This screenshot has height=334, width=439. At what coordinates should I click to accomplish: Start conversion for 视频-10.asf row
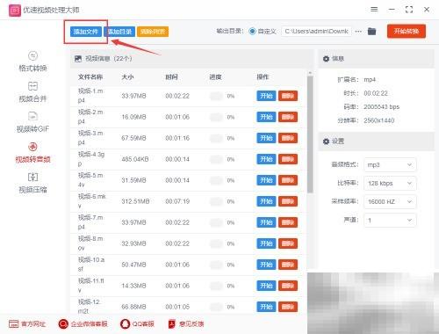tap(266, 265)
